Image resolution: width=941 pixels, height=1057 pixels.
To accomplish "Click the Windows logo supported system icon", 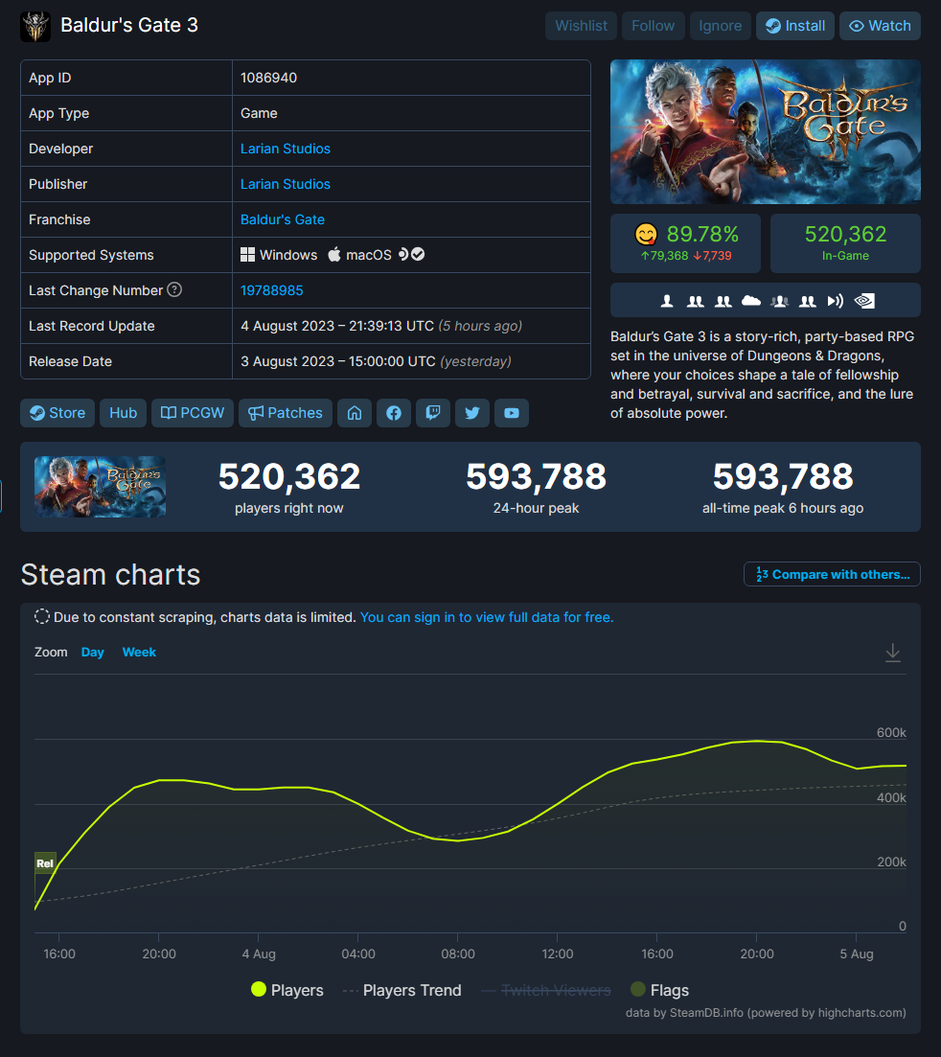I will pos(247,255).
